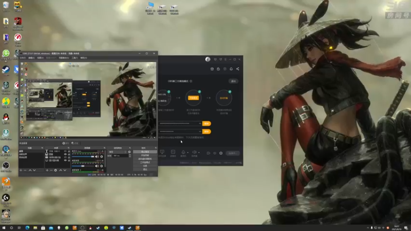Copy the RTMP URL with first orange button
411x231 pixels.
[207, 123]
